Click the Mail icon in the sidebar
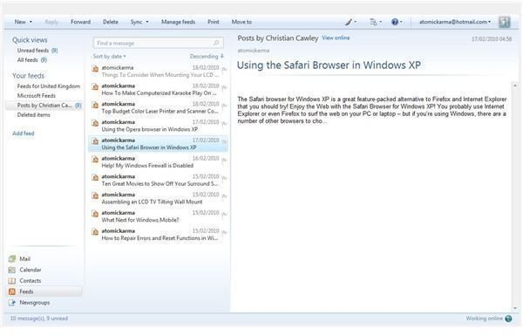This screenshot has width=523, height=336. [x=12, y=258]
